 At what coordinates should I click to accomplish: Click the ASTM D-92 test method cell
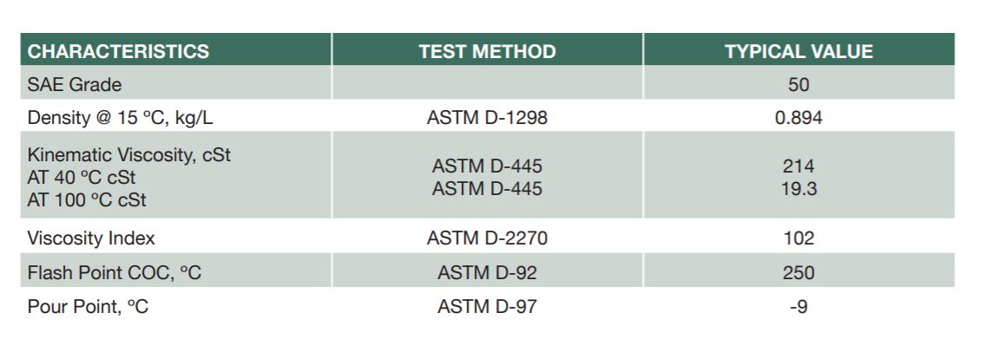[487, 272]
